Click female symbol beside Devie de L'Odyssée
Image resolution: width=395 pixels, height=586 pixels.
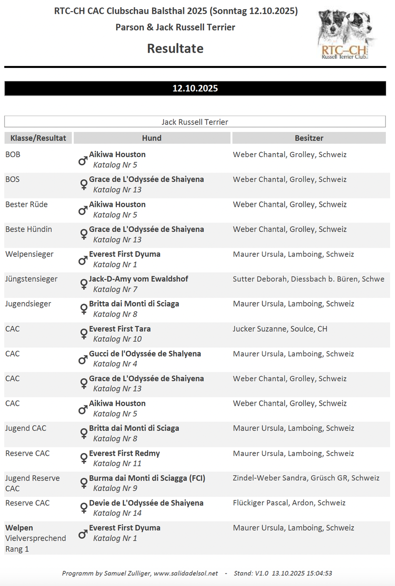point(83,508)
